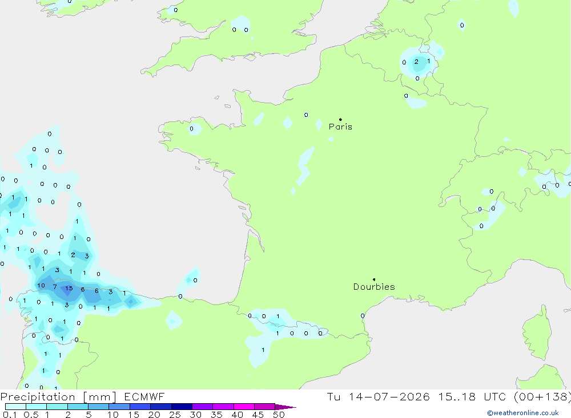Click the Precipitation [mm] ECMWF title
Viewport: 571px width, 418px height.
pyautogui.click(x=83, y=396)
